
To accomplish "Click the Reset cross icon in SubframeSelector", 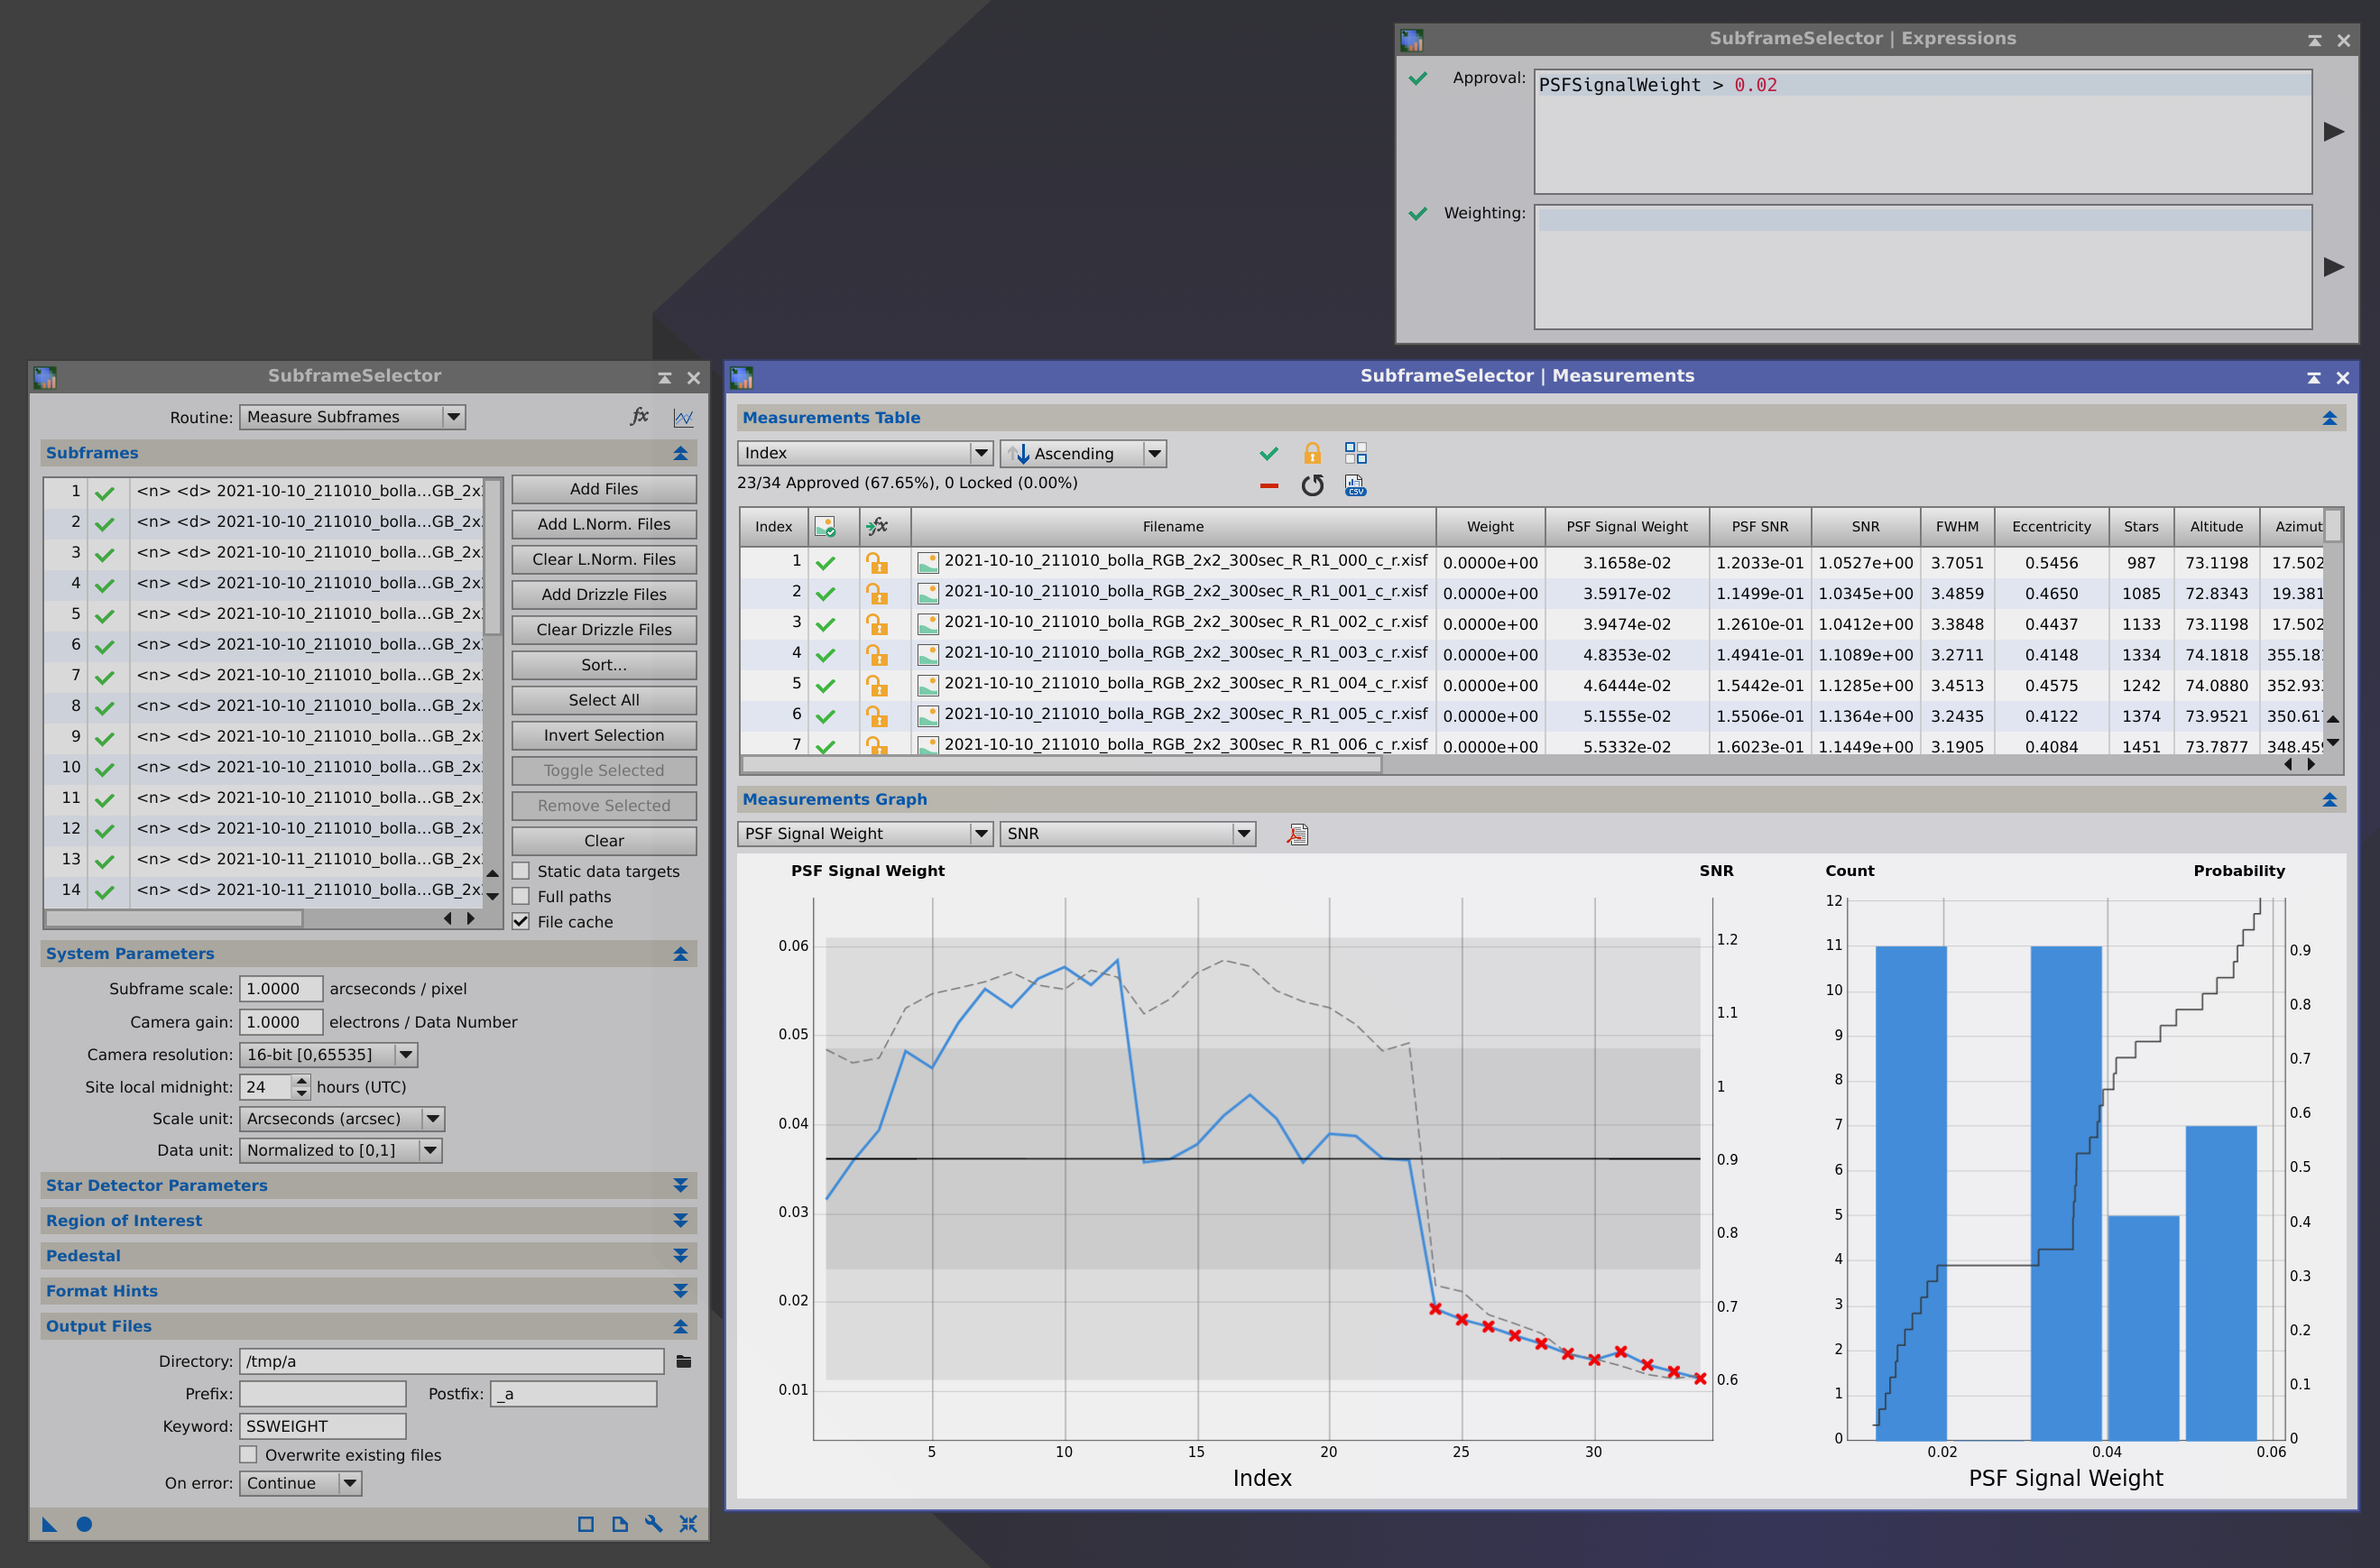I will (x=688, y=1524).
